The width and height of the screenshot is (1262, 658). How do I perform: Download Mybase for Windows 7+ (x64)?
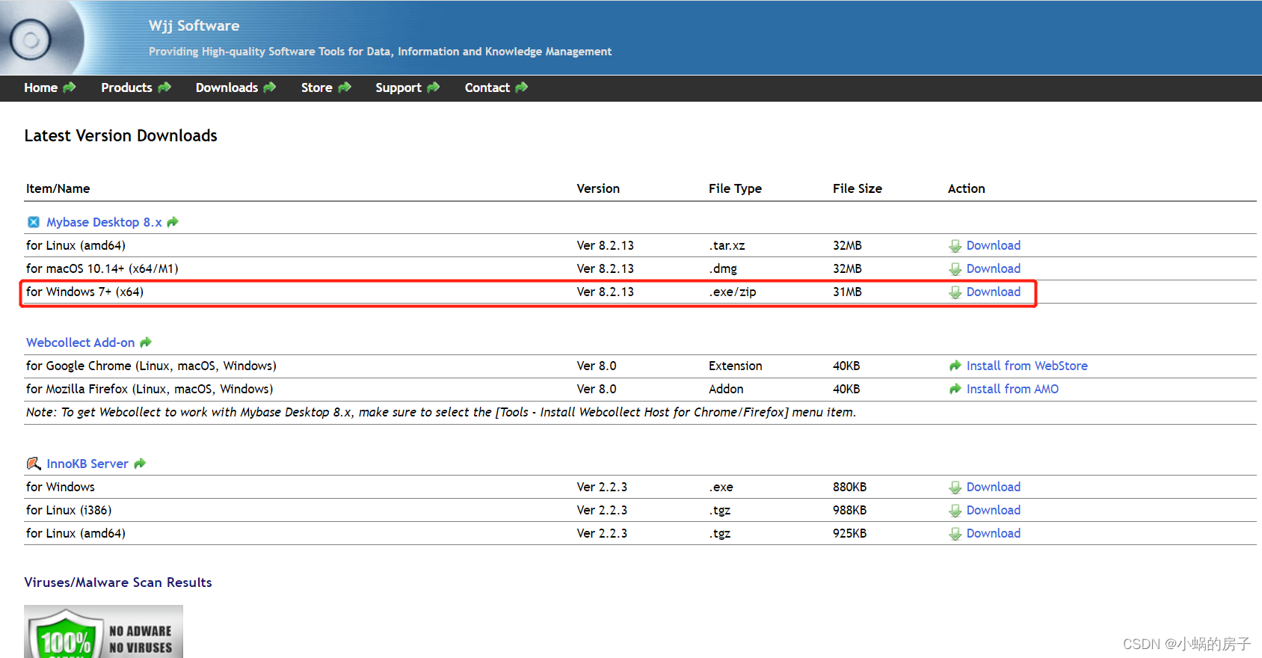993,292
